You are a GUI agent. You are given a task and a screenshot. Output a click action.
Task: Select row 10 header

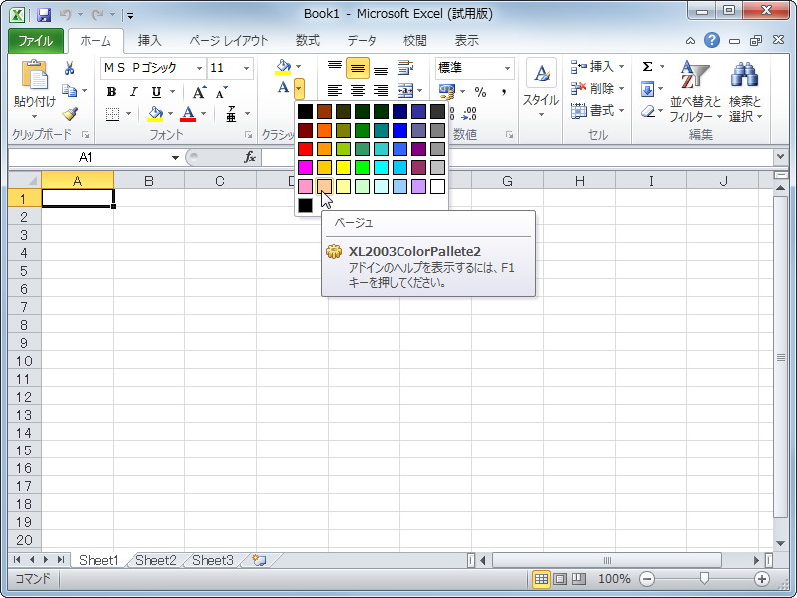[x=24, y=361]
